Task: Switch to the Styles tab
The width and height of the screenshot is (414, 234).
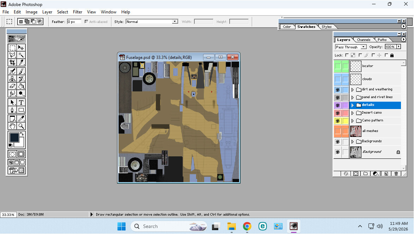Action: click(327, 27)
